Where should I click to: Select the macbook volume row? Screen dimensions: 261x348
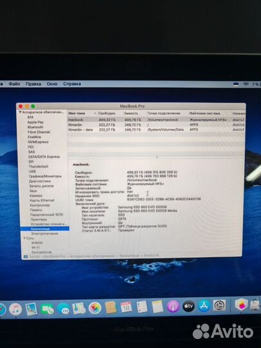[x=156, y=120]
